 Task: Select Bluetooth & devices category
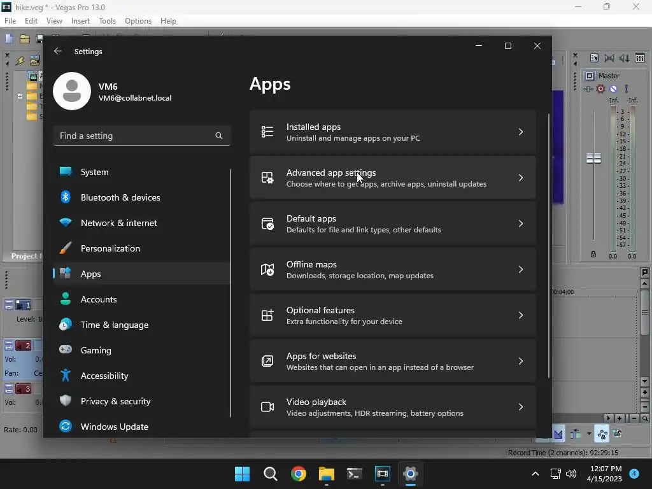coord(141,197)
